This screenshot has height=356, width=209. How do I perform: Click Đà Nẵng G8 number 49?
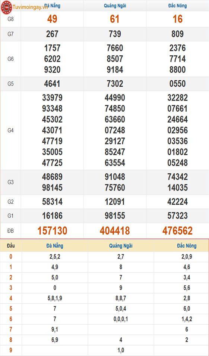[52, 19]
